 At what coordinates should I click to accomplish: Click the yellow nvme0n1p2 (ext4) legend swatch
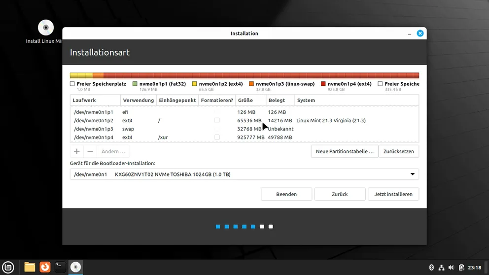[194, 84]
